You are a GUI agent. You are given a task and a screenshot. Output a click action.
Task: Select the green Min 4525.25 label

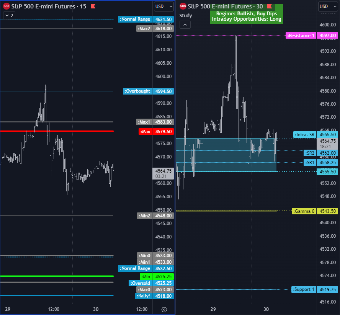[x=157, y=277]
